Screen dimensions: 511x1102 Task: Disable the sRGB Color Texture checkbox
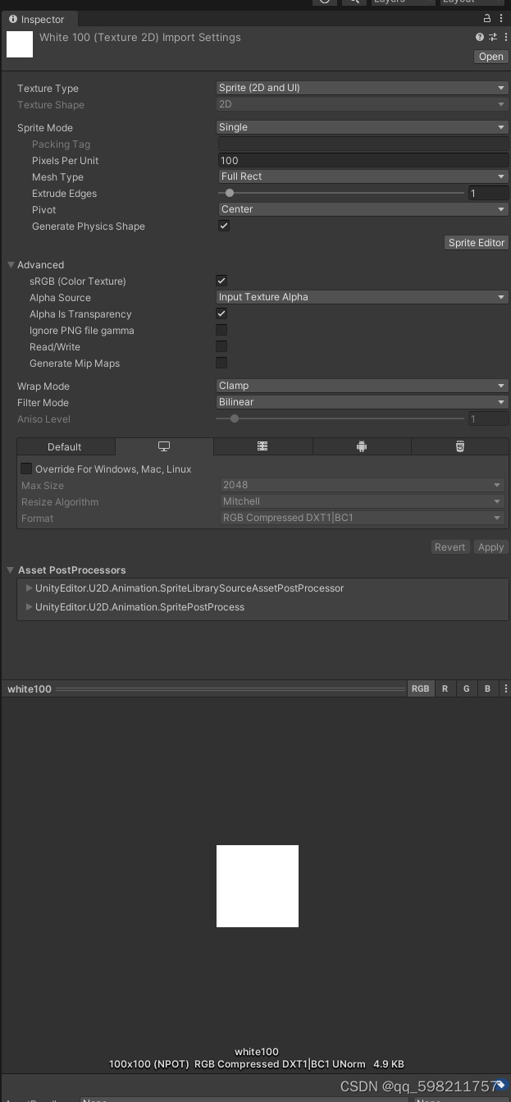point(221,281)
